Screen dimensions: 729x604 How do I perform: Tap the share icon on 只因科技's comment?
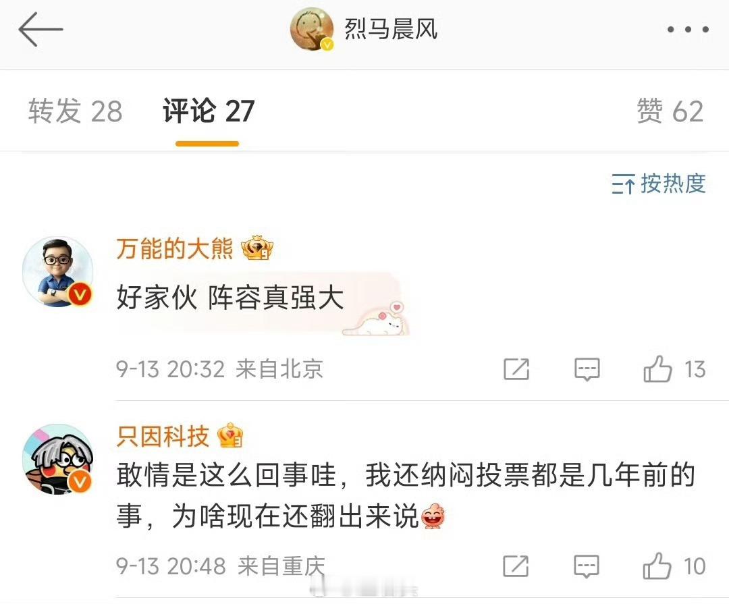[x=516, y=566]
